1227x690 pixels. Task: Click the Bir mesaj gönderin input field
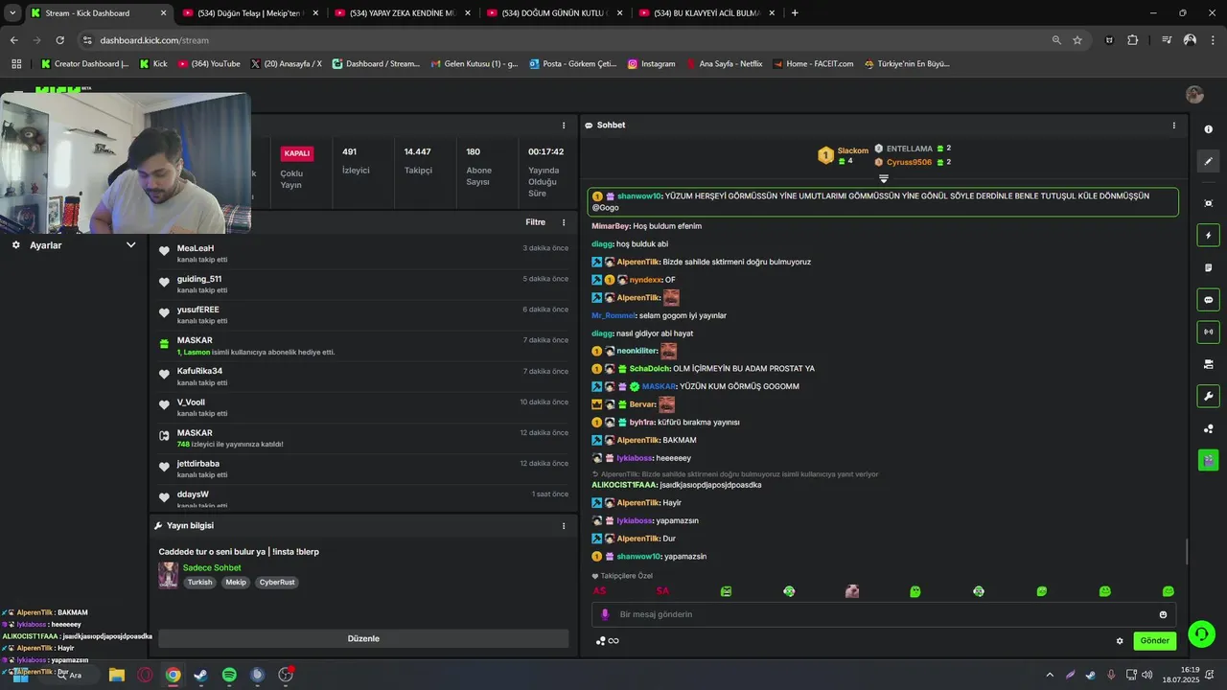pos(882,614)
